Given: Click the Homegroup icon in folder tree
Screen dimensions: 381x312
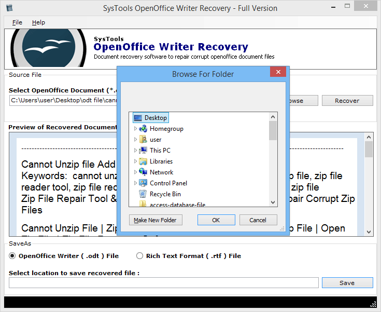Looking at the screenshot, I should 143,129.
